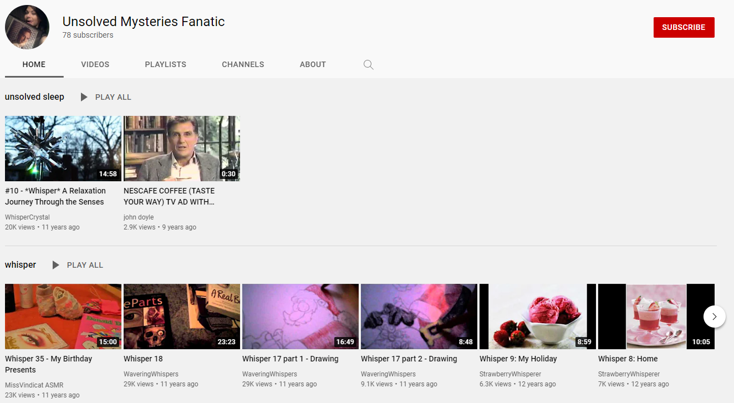
Task: Visit WaveringWhispers channel under Whisper 17 part 2
Action: coord(388,374)
